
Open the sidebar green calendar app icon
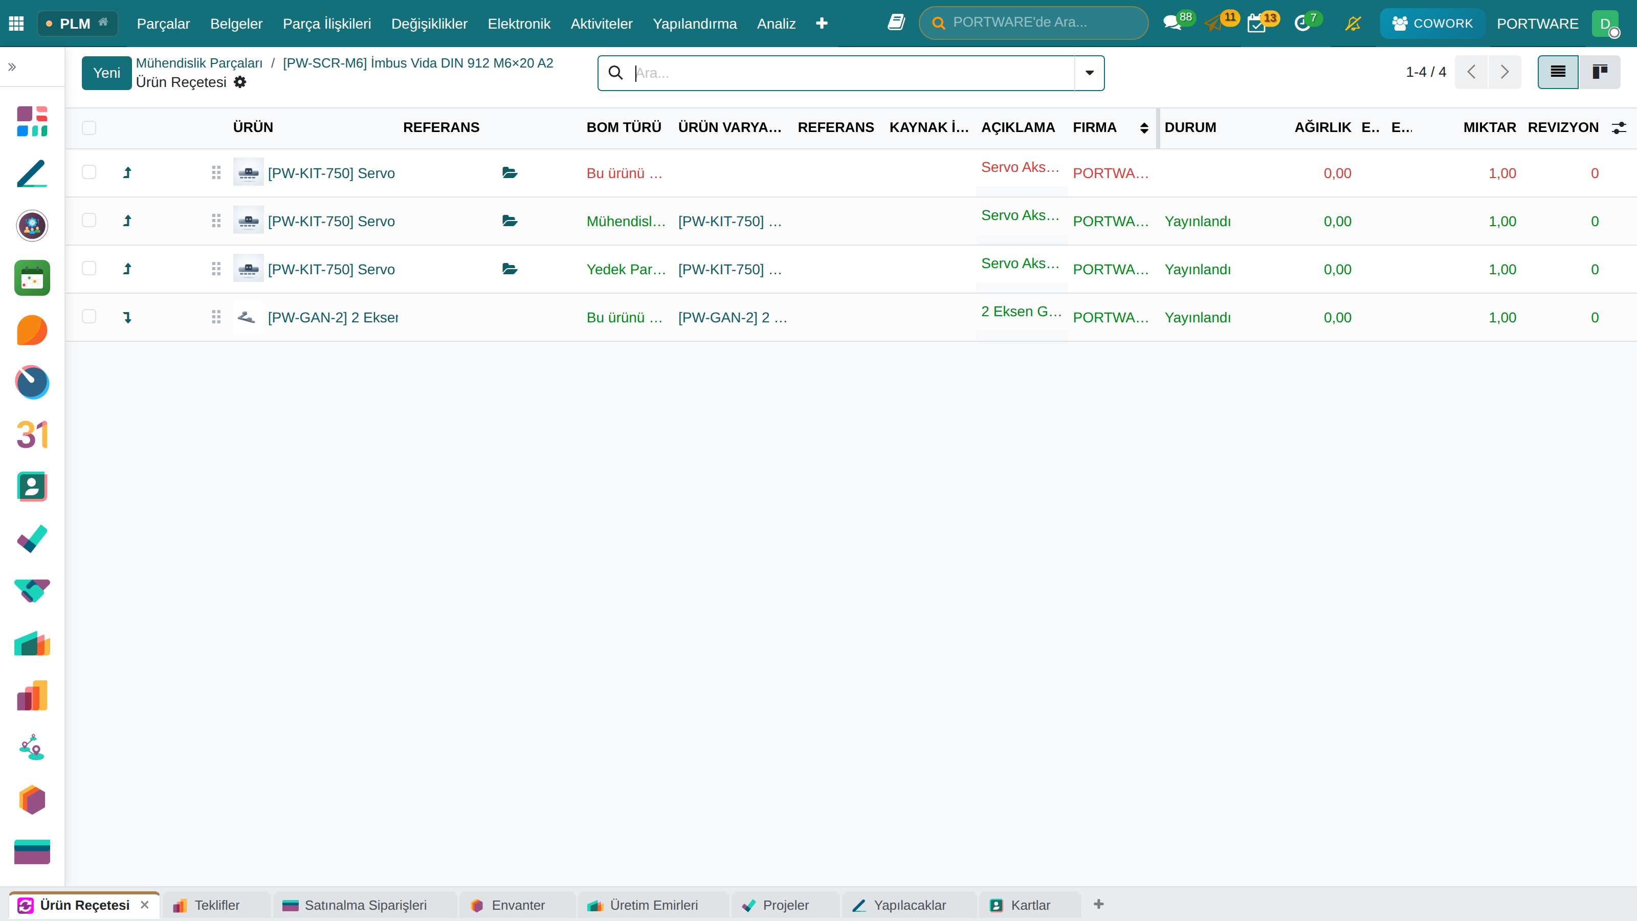coord(32,278)
